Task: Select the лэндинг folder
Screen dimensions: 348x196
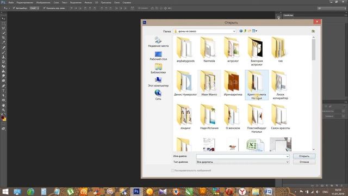Action: (x=185, y=117)
